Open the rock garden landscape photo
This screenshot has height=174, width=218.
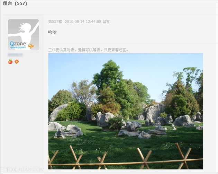tap(126, 111)
